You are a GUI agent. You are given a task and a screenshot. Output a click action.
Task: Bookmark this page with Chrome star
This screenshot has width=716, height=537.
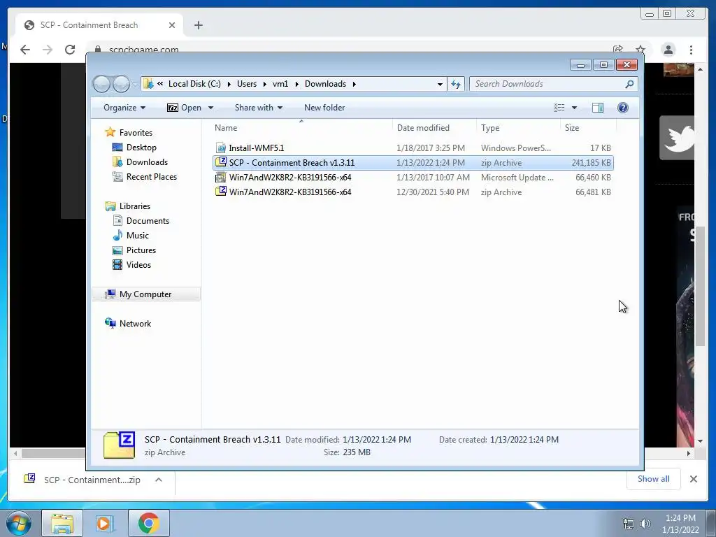pyautogui.click(x=640, y=50)
